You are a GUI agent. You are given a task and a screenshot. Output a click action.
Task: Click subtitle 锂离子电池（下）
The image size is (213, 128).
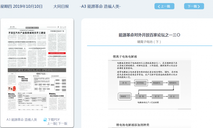click(149, 42)
